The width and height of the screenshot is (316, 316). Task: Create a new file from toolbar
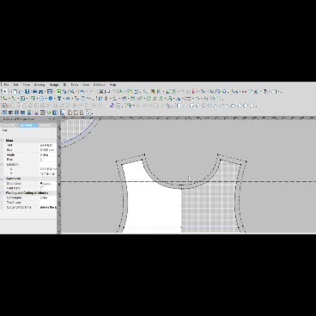click(x=15, y=92)
